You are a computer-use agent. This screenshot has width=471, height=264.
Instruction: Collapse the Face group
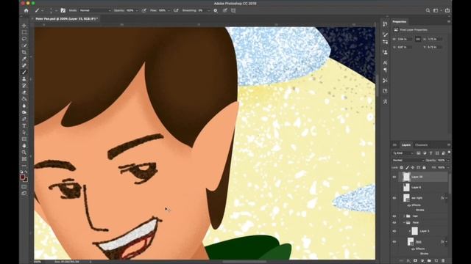coord(404,222)
